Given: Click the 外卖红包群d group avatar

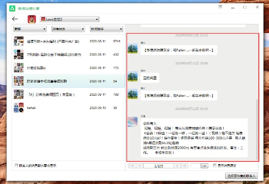Looking at the screenshot, I should pos(18,68).
